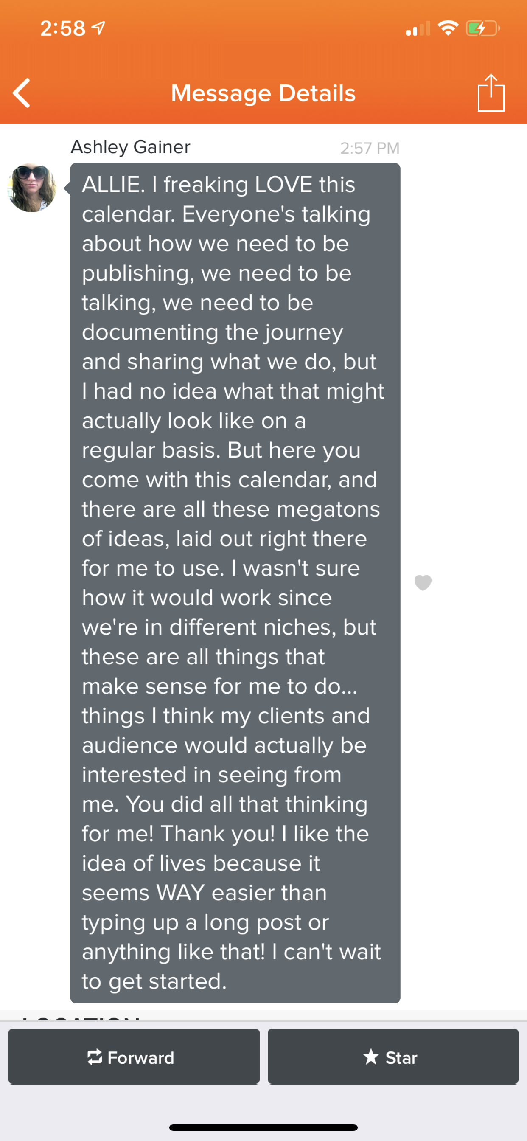Tap the charging battery icon
The image size is (527, 1141).
pyautogui.click(x=482, y=29)
